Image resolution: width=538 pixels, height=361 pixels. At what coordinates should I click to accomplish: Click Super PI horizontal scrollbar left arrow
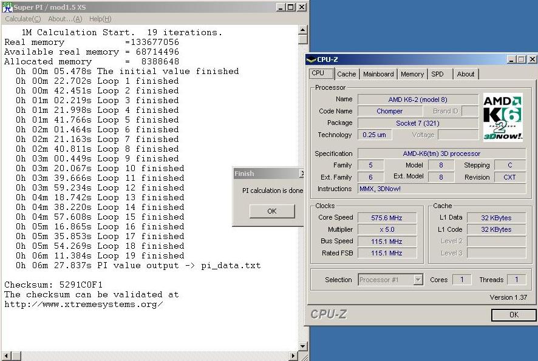(7, 356)
